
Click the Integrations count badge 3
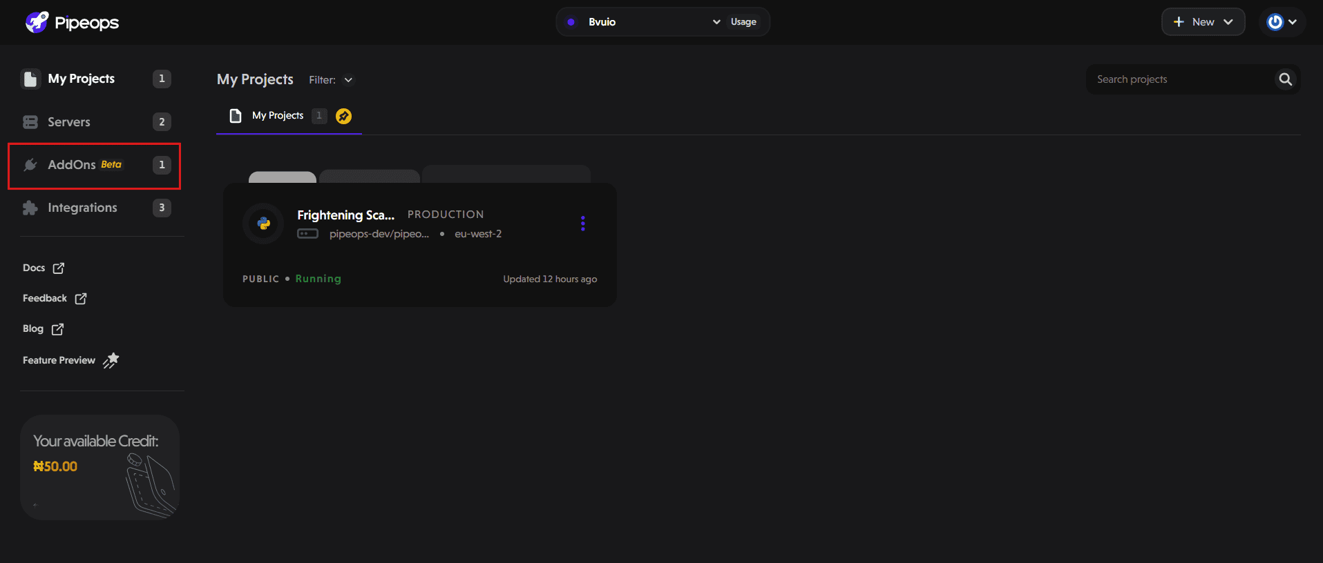pyautogui.click(x=162, y=208)
